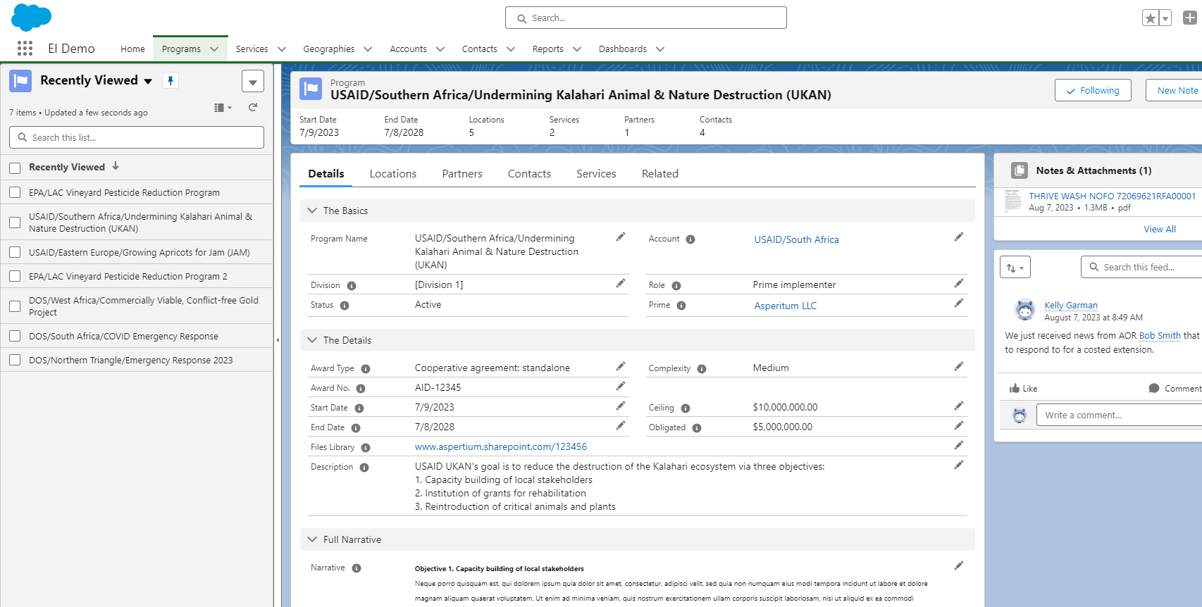Image resolution: width=1202 pixels, height=607 pixels.
Task: Open the THRIVE WASH NOFO attachment thumbnail
Action: 1013,201
